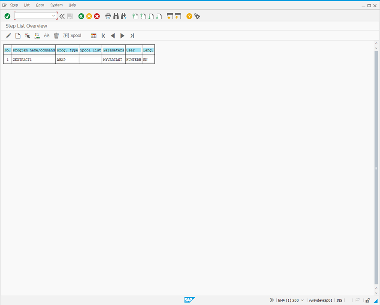
Task: Cancel the transaction with the red X icon
Action: coord(97,16)
